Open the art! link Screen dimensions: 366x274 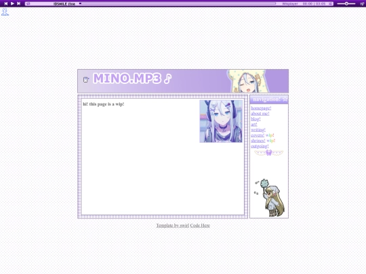[x=254, y=124]
